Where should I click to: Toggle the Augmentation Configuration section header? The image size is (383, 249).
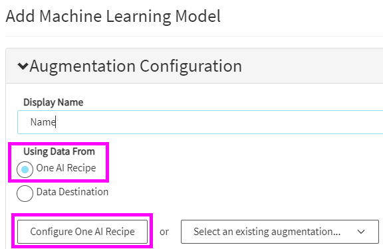194,66
